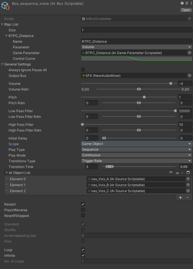
Task: Click the minus icon in Ar Object List header
Action: point(182,173)
